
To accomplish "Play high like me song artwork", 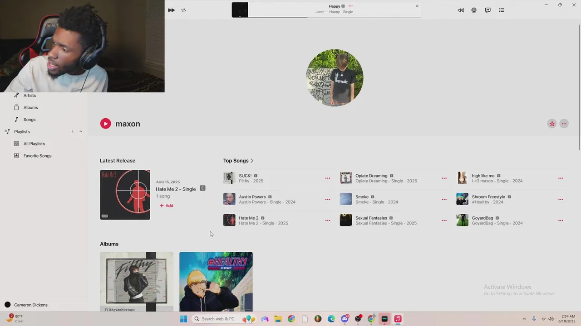I will (x=462, y=178).
